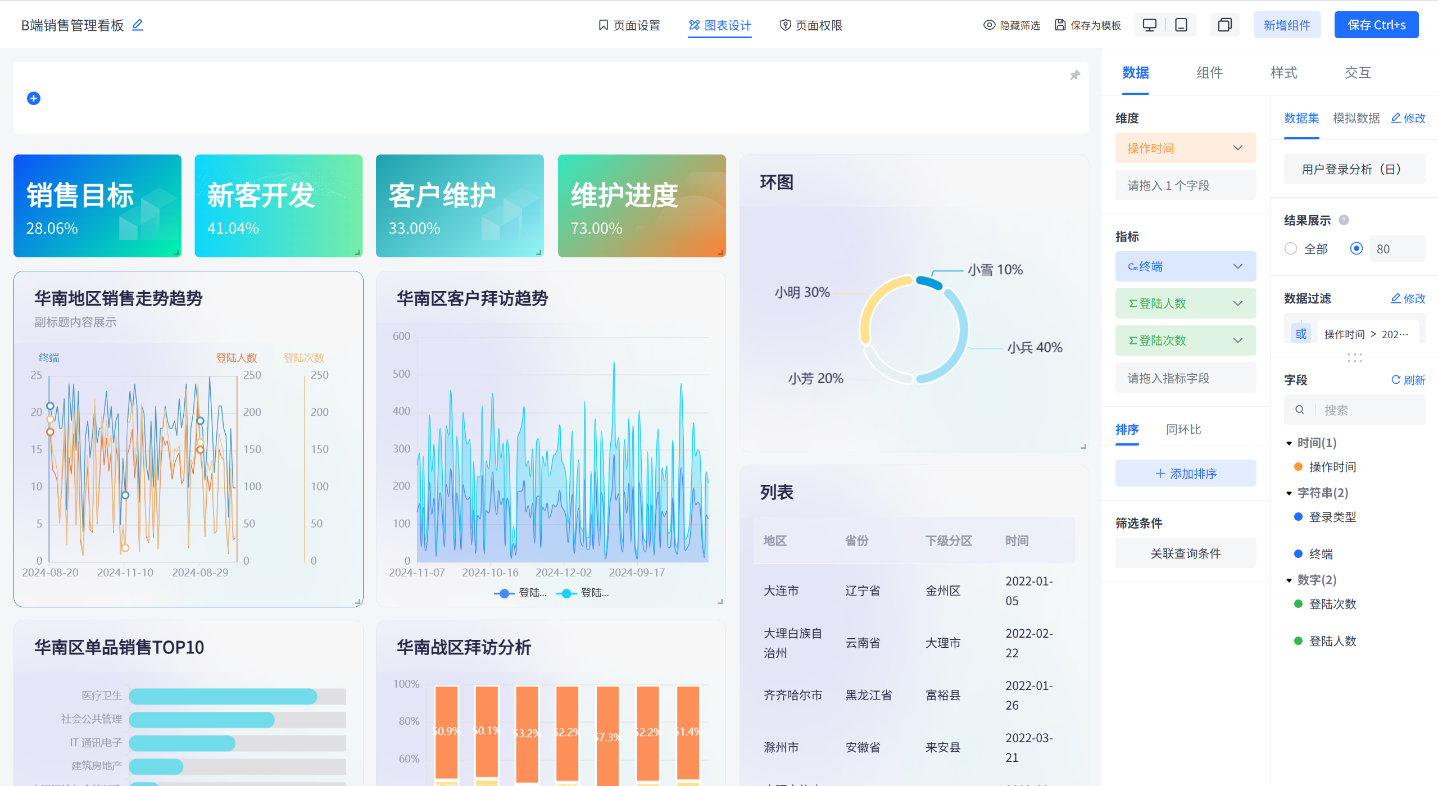This screenshot has width=1438, height=786.
Task: Click the 新增组件 button
Action: [x=1287, y=25]
